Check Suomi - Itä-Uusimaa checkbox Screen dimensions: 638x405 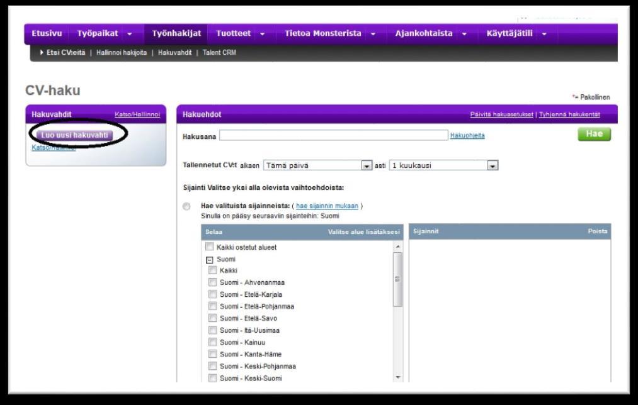point(212,330)
